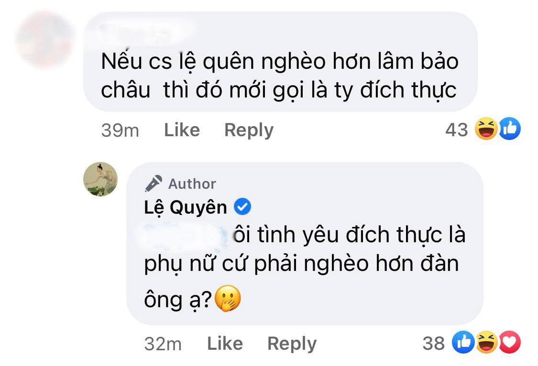Click the thumbs-up reaction icon beside 38

point(465,343)
